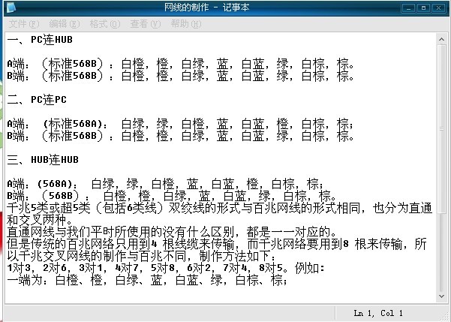
Task: Open the 编辑 (Edit) menu
Action: (x=63, y=23)
